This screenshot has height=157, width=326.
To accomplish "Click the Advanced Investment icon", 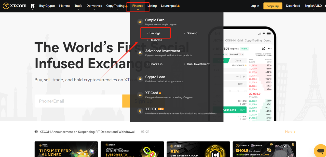I will click(x=140, y=53).
